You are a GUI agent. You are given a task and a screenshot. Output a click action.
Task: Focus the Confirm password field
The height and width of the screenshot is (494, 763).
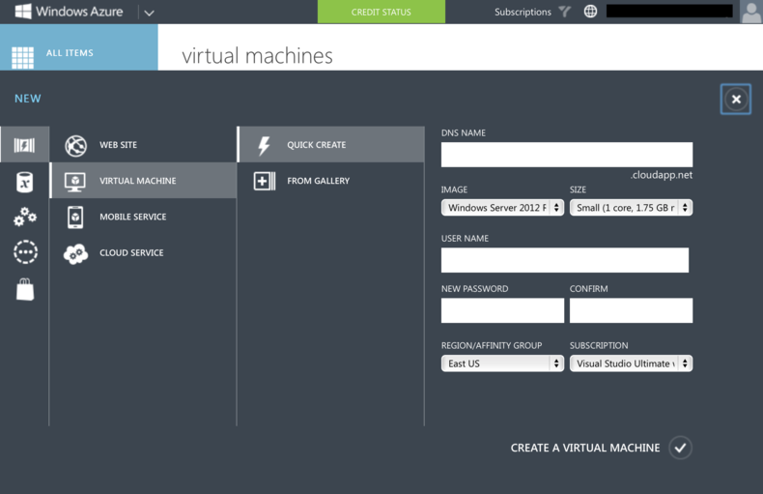pos(631,310)
